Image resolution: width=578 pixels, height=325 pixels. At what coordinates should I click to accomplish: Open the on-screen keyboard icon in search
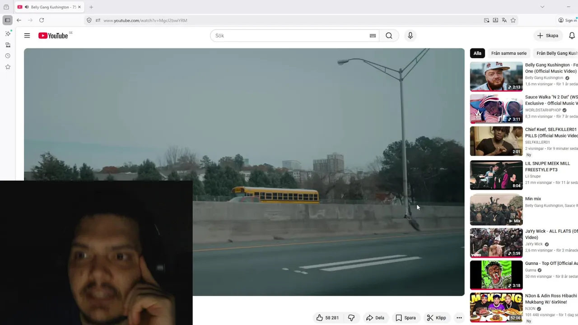[373, 36]
